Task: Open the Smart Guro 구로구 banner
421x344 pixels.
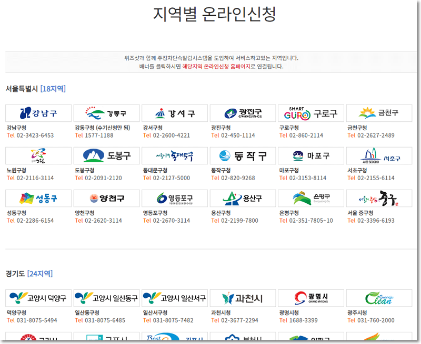Action: pyautogui.click(x=311, y=113)
